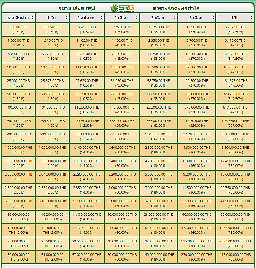
Task: Click the ยอดเงินฝาก column header
Action: (18, 18)
